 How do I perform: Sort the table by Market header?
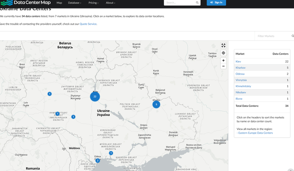coord(240,54)
